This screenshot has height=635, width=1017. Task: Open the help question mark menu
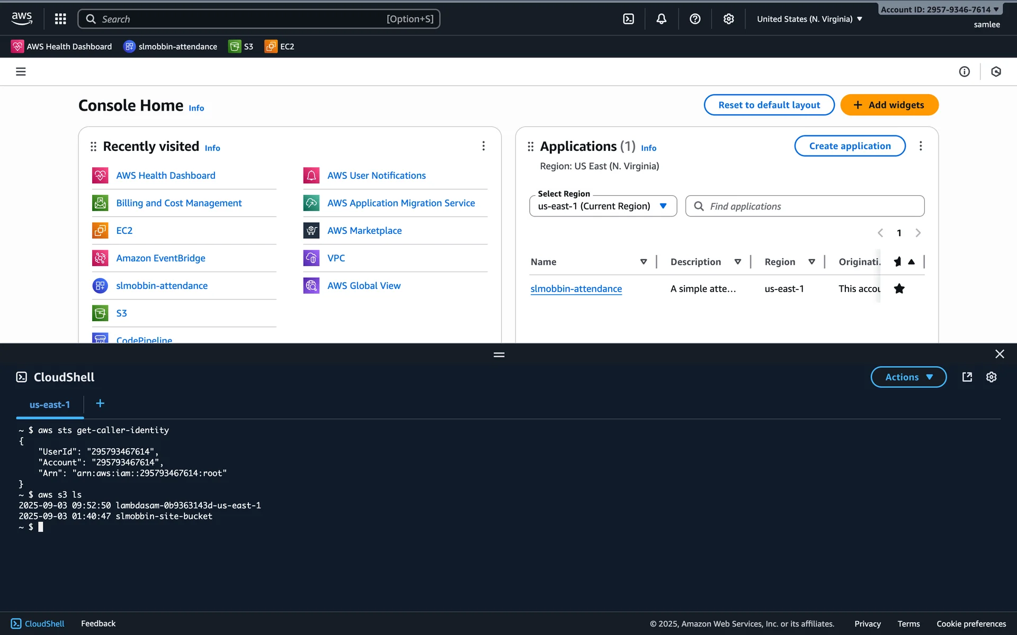pyautogui.click(x=695, y=19)
